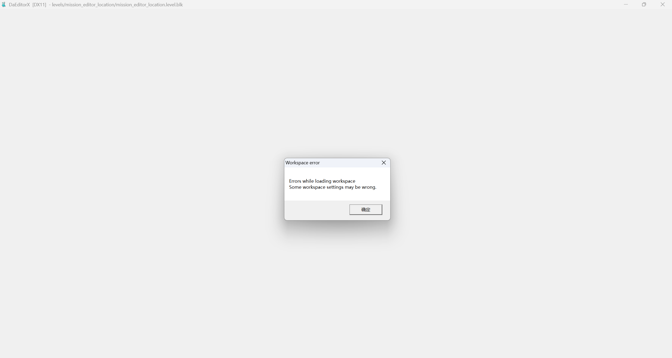Viewport: 672px width, 358px height.
Task: Click the DaEditorX app icon in title bar
Action: [x=4, y=4]
